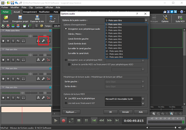
Task: Open the Afficher menu
Action: point(49,7)
